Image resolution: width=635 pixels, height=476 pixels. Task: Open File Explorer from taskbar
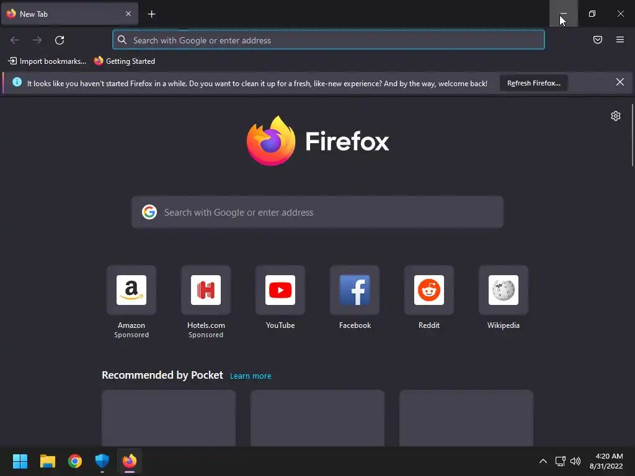(47, 461)
